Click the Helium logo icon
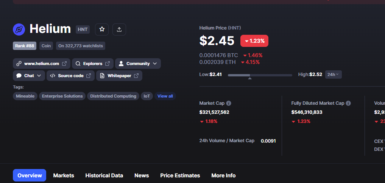The height and width of the screenshot is (183, 385). pyautogui.click(x=19, y=29)
